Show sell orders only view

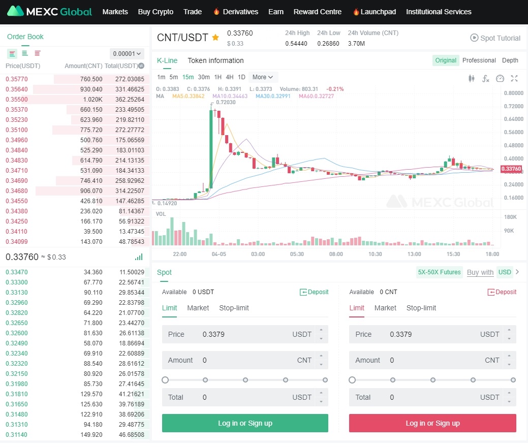tap(38, 53)
